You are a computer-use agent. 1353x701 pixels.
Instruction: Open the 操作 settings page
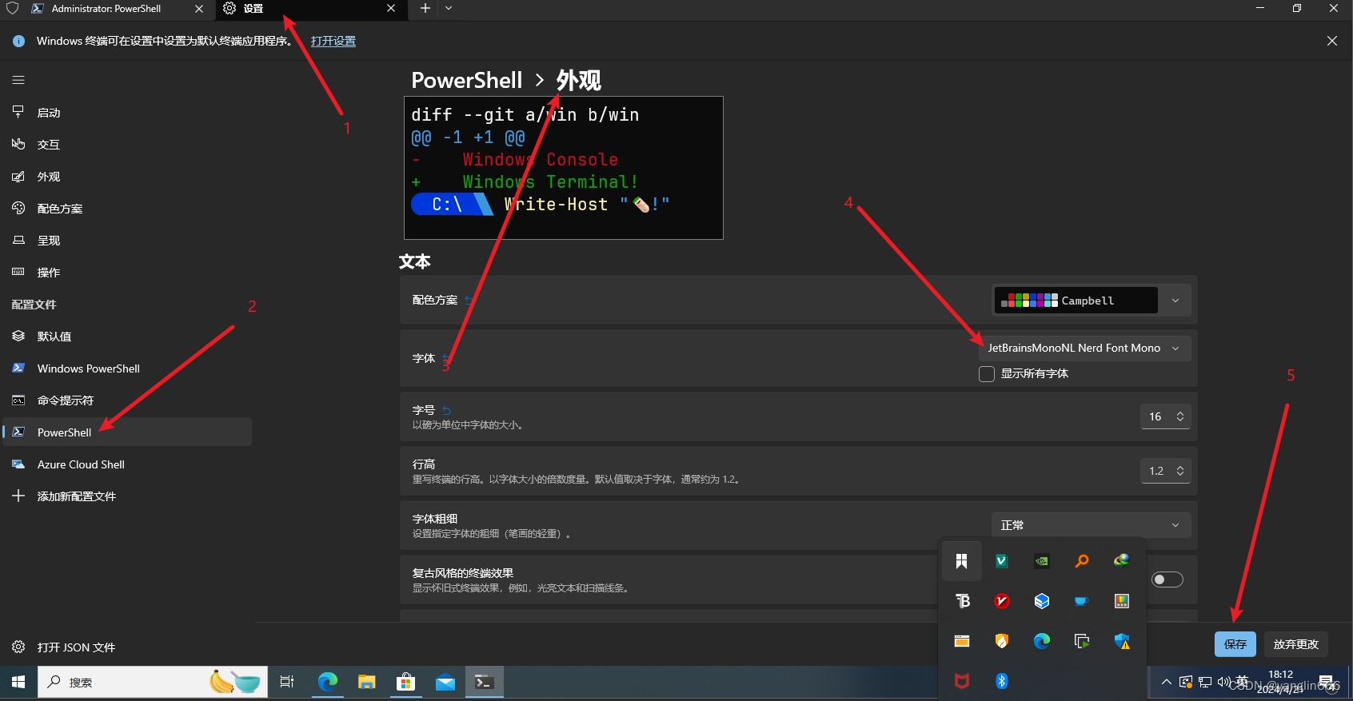click(x=128, y=273)
